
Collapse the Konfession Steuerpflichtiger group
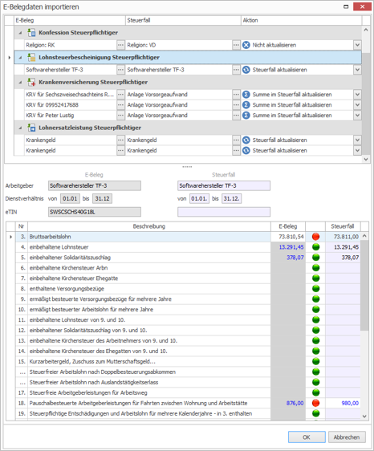pos(20,33)
